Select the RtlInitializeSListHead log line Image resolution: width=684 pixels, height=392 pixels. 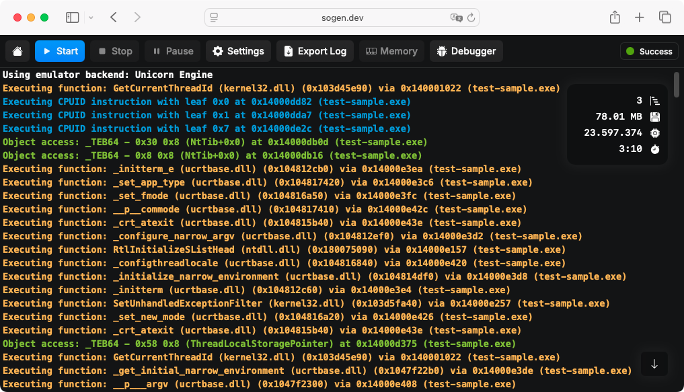pyautogui.click(x=284, y=250)
